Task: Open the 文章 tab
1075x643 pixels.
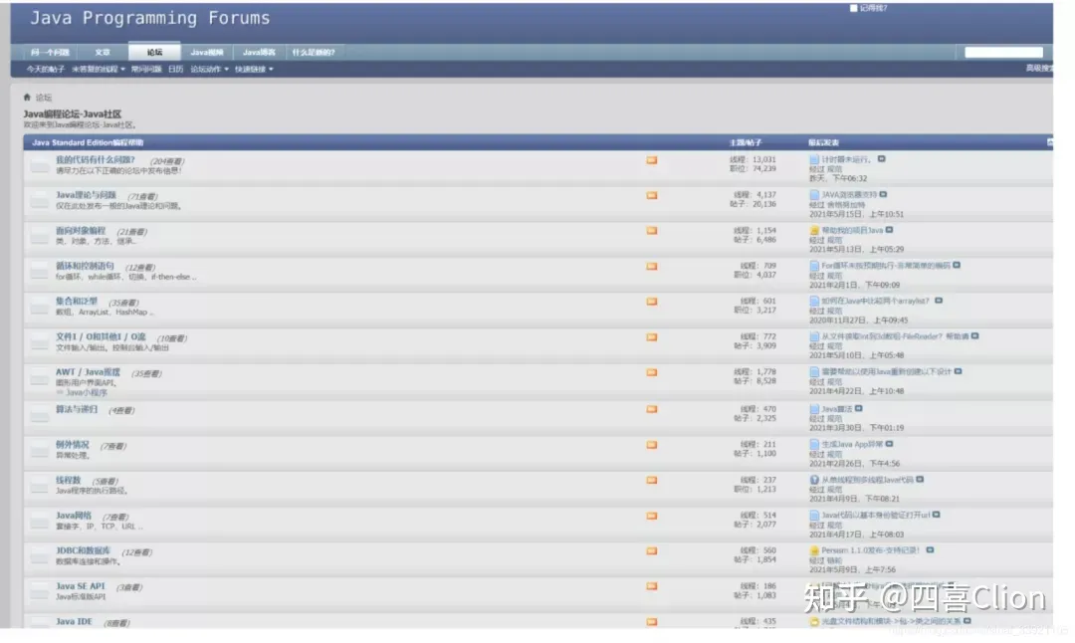Action: pyautogui.click(x=103, y=52)
